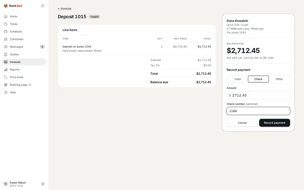Open Quotes from the sidebar

[x=24, y=54]
